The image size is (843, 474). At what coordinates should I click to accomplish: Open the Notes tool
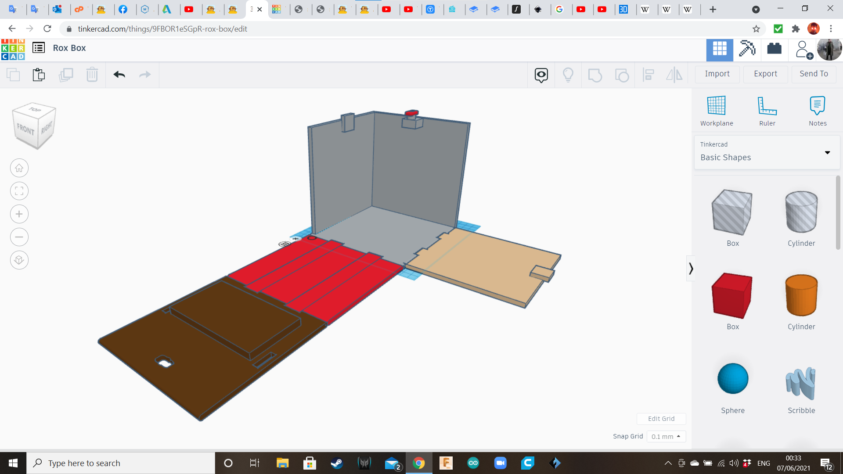[817, 106]
